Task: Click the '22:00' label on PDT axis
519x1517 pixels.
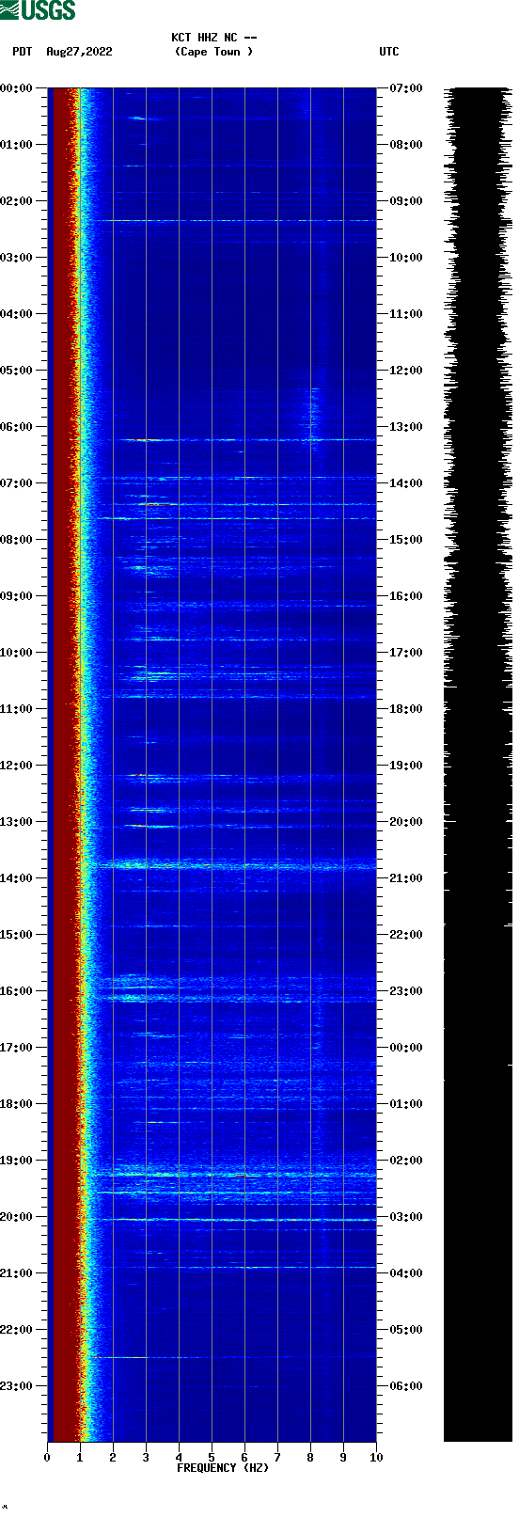Action: click(17, 1330)
